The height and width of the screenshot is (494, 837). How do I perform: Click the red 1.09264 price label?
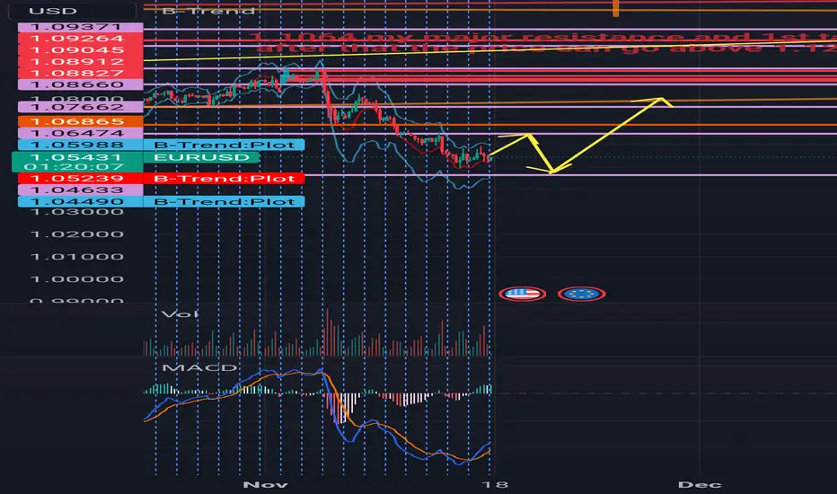point(81,39)
